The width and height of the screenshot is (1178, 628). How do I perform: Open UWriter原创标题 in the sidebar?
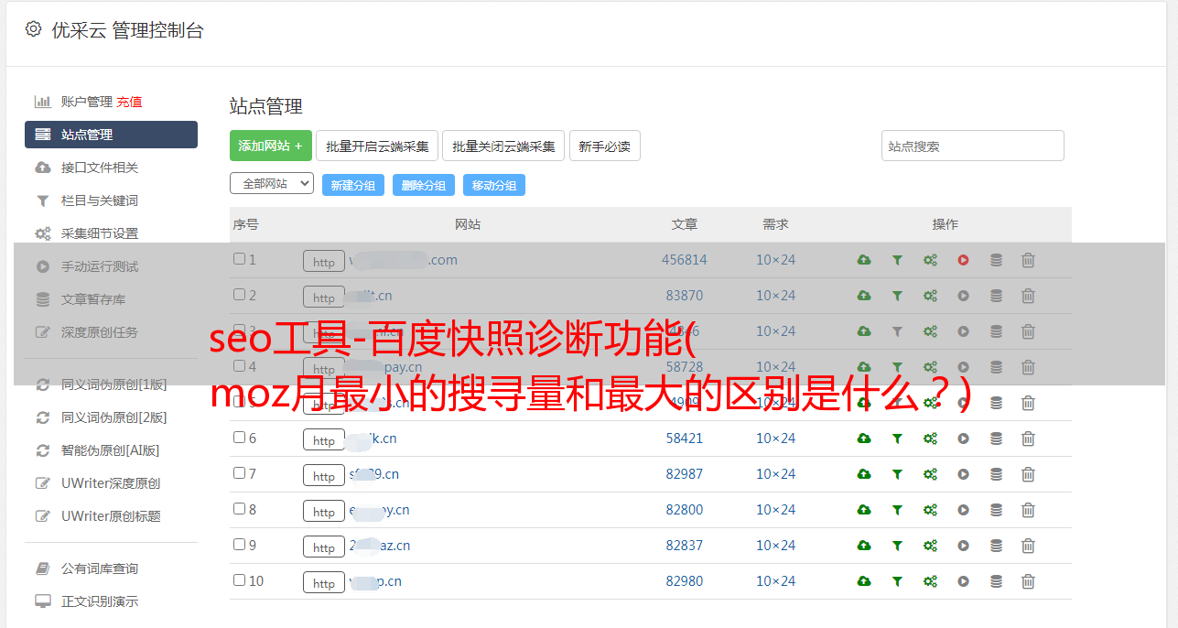111,516
